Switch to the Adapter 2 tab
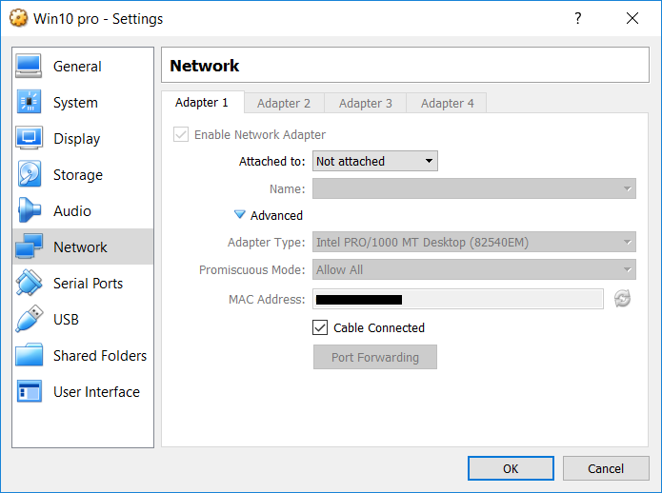The image size is (662, 493). tap(284, 103)
